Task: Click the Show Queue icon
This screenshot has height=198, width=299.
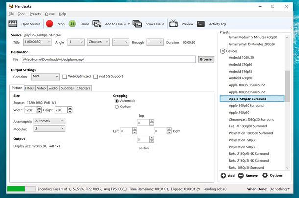Action: pos(137,24)
